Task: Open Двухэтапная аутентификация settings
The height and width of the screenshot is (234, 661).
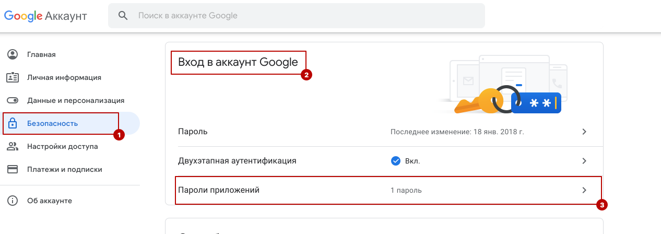Action: pos(384,161)
